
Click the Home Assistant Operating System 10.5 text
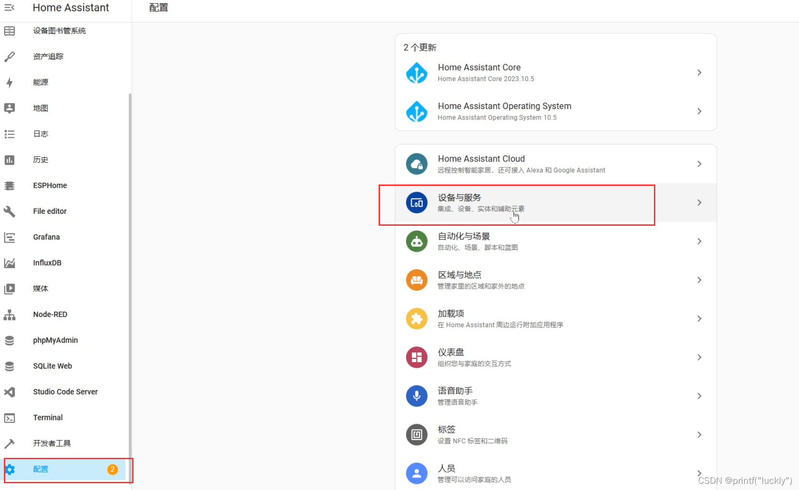pyautogui.click(x=497, y=118)
